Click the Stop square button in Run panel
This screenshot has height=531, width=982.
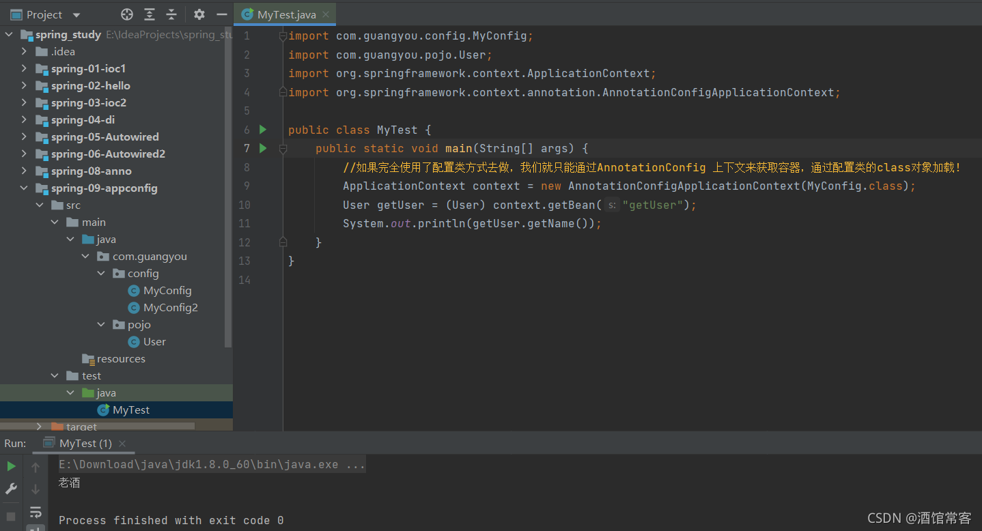tap(12, 516)
